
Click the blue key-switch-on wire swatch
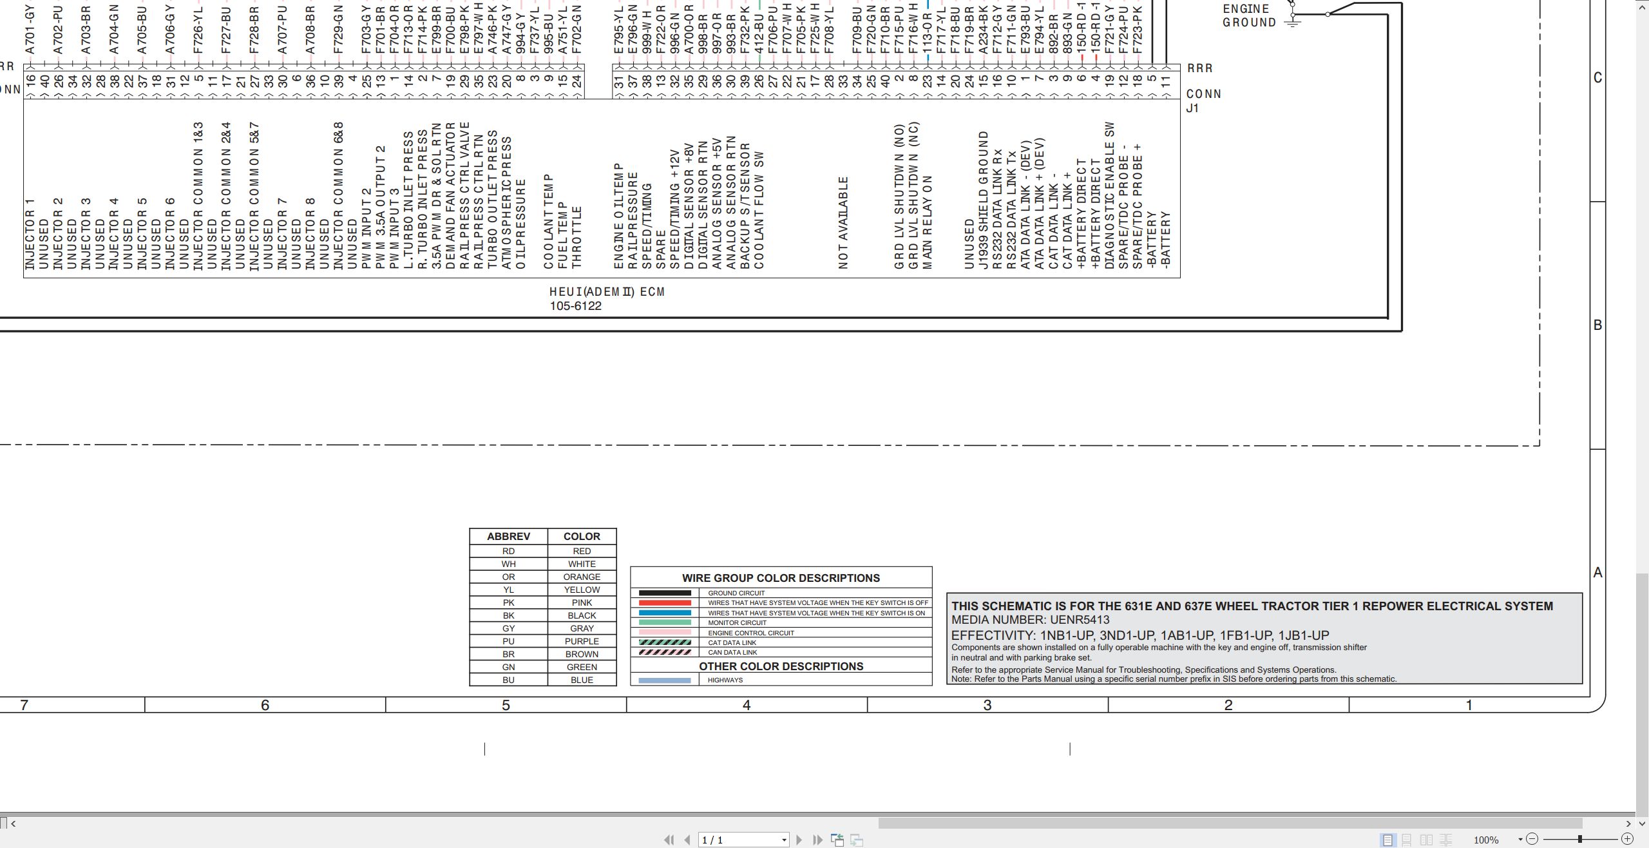664,613
